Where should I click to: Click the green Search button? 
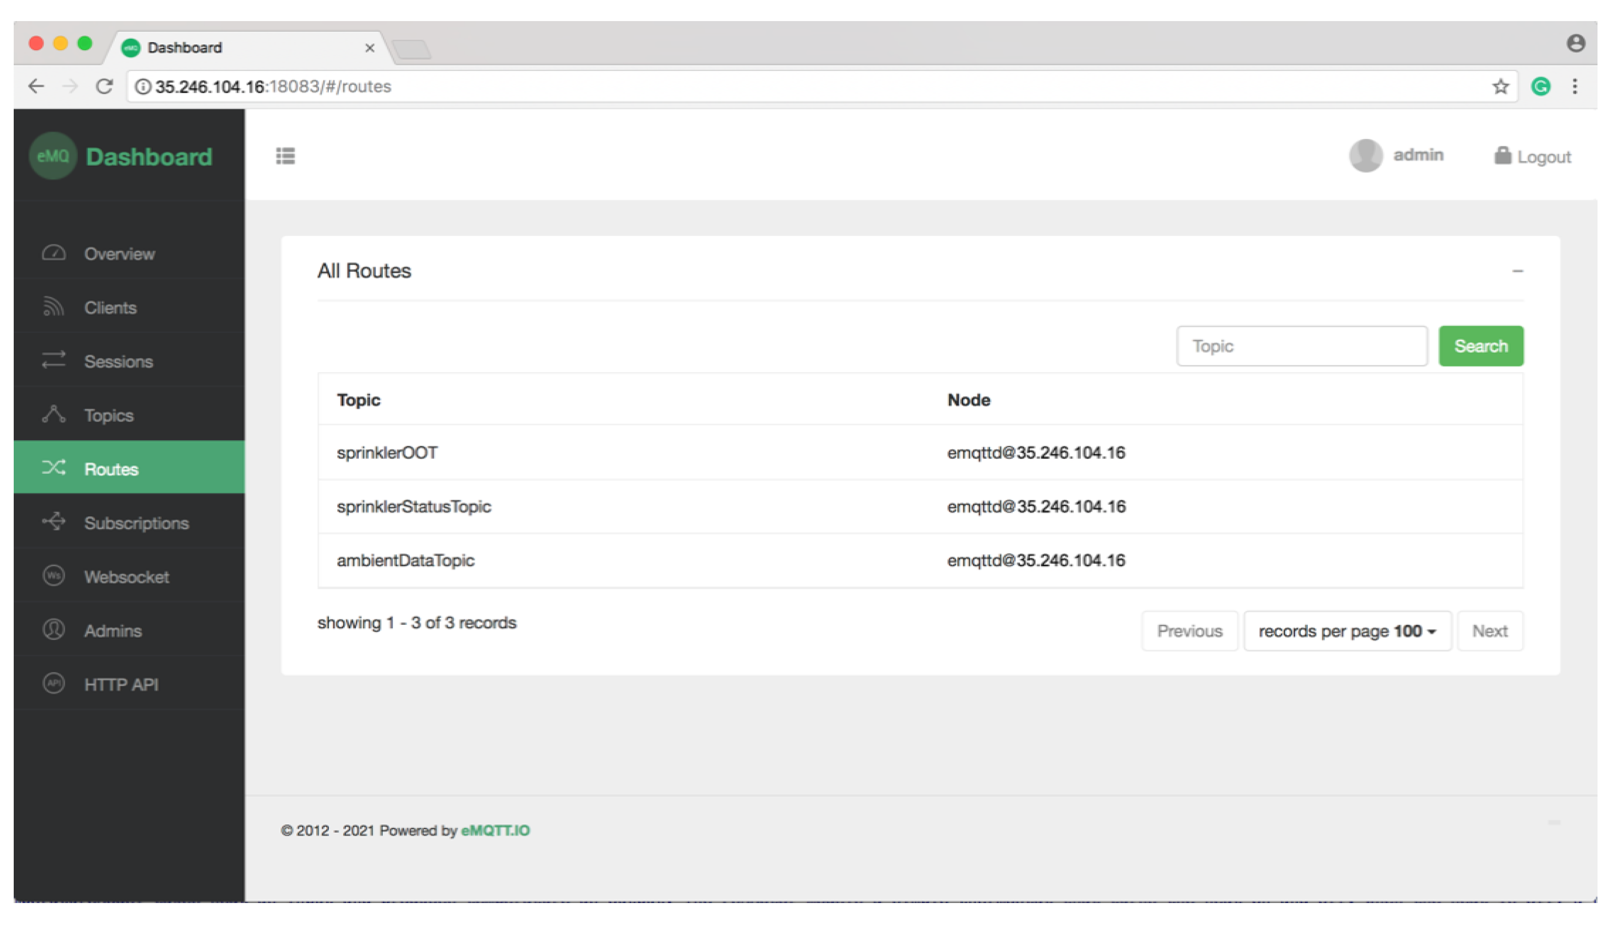pyautogui.click(x=1480, y=346)
